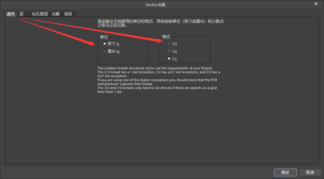Choose the 2:3 format option
324x179 pixels.
[x=169, y=43]
